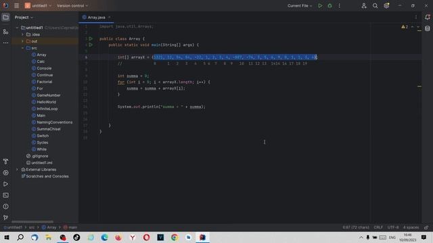Open the main hamburger menu

tap(16, 5)
